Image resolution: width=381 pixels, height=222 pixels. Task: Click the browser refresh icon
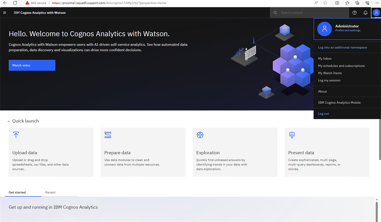pos(15,3)
